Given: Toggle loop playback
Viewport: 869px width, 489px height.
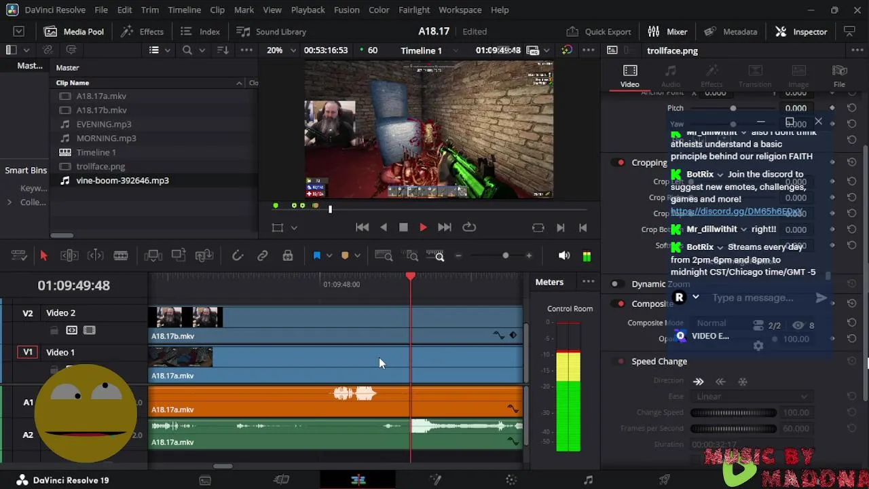Looking at the screenshot, I should pos(469,228).
